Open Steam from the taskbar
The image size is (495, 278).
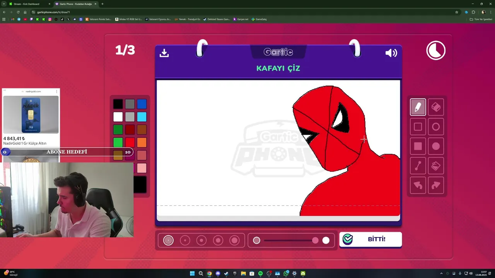226,273
